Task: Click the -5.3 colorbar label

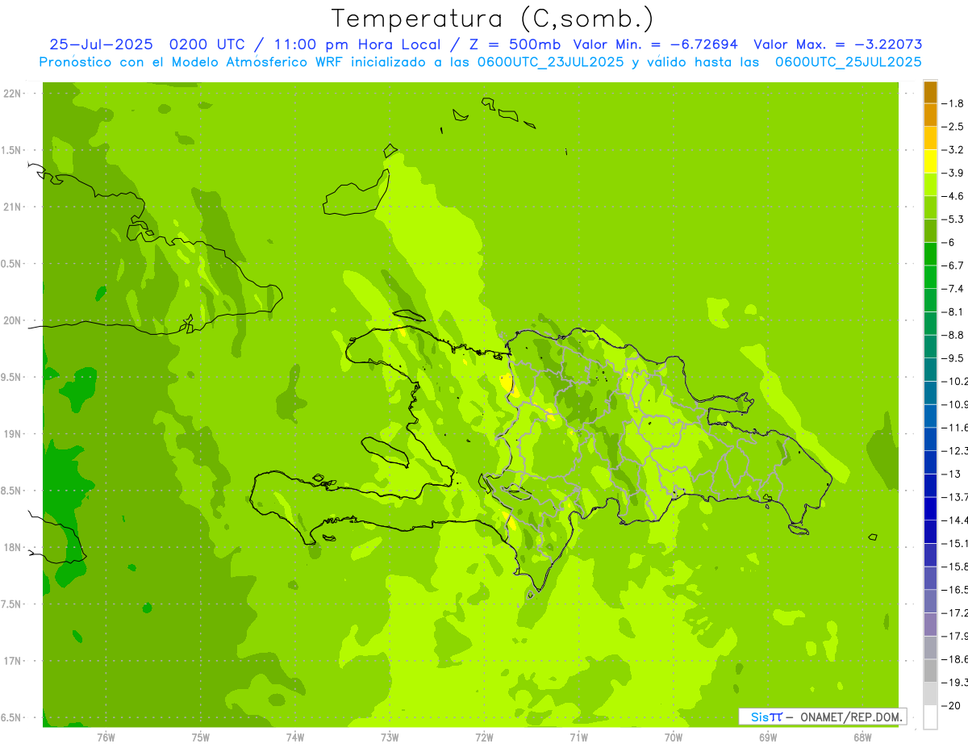Action: [953, 219]
